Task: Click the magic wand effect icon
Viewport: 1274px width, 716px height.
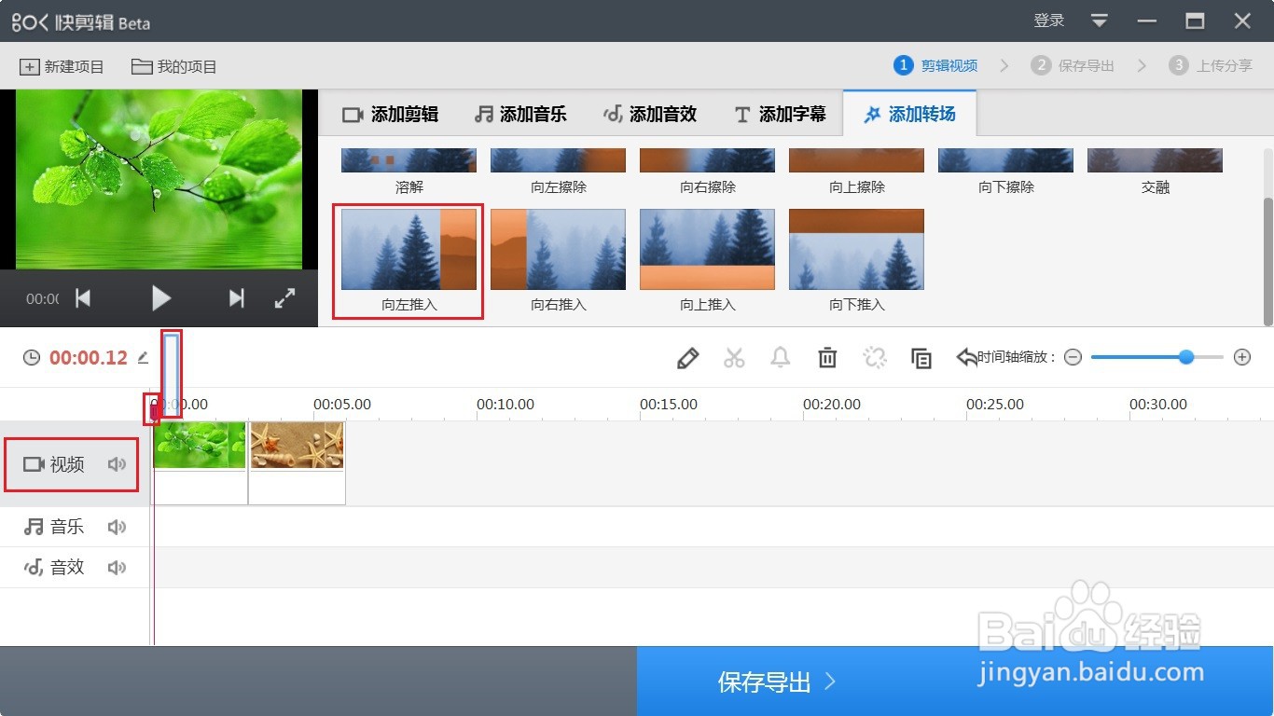Action: (x=874, y=357)
